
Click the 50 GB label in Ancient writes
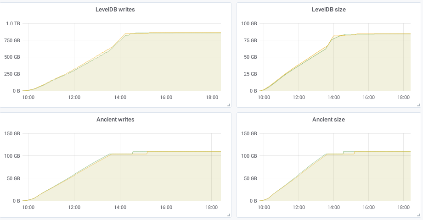click(x=13, y=178)
